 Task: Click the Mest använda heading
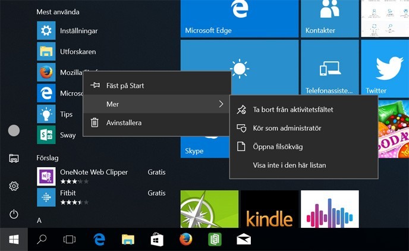coord(58,12)
